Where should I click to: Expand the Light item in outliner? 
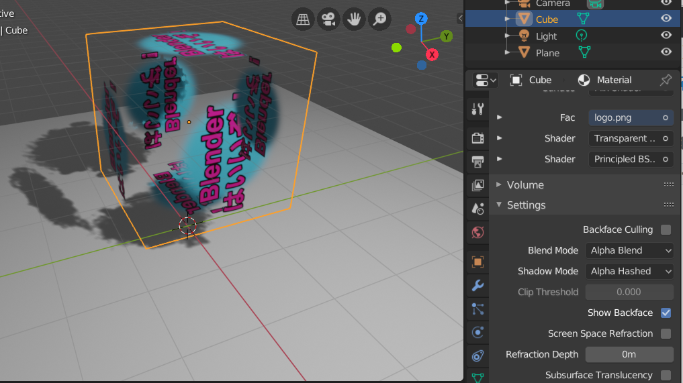pos(506,36)
